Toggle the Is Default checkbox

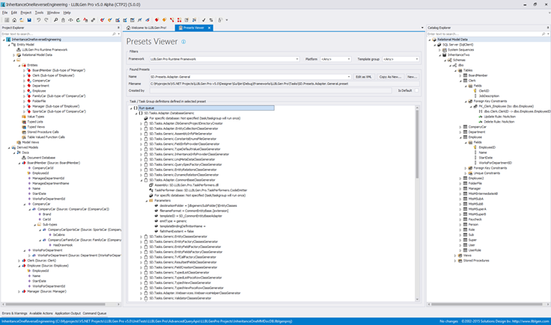tap(416, 90)
